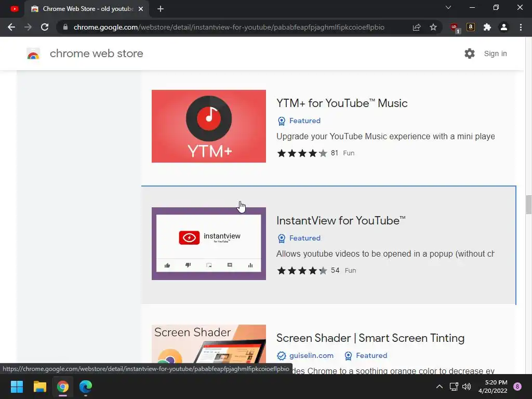
Task: Close the Chrome Web Store tab
Action: click(x=141, y=9)
